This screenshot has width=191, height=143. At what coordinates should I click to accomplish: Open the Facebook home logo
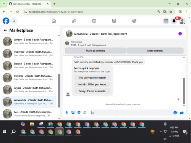6,21
